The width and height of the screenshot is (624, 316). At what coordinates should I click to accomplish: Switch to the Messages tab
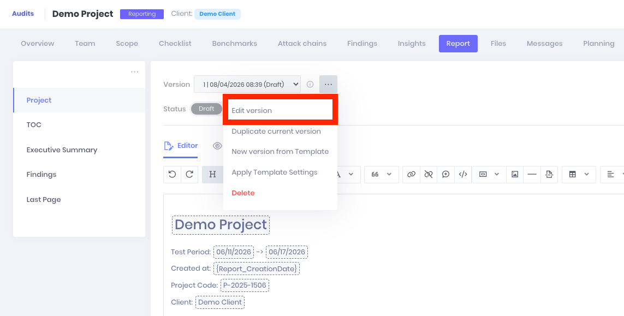pos(544,44)
